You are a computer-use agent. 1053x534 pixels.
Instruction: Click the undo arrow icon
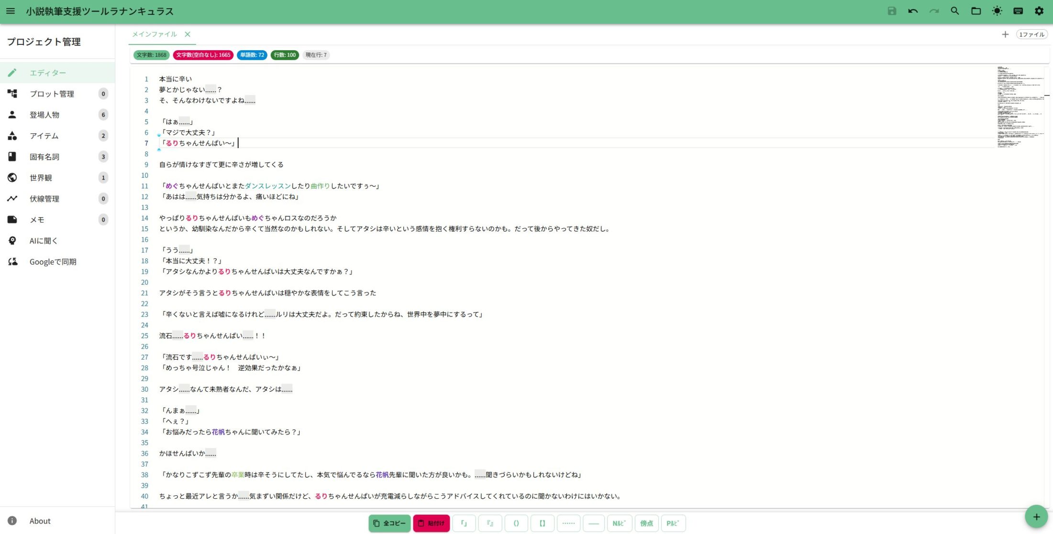[x=913, y=11]
